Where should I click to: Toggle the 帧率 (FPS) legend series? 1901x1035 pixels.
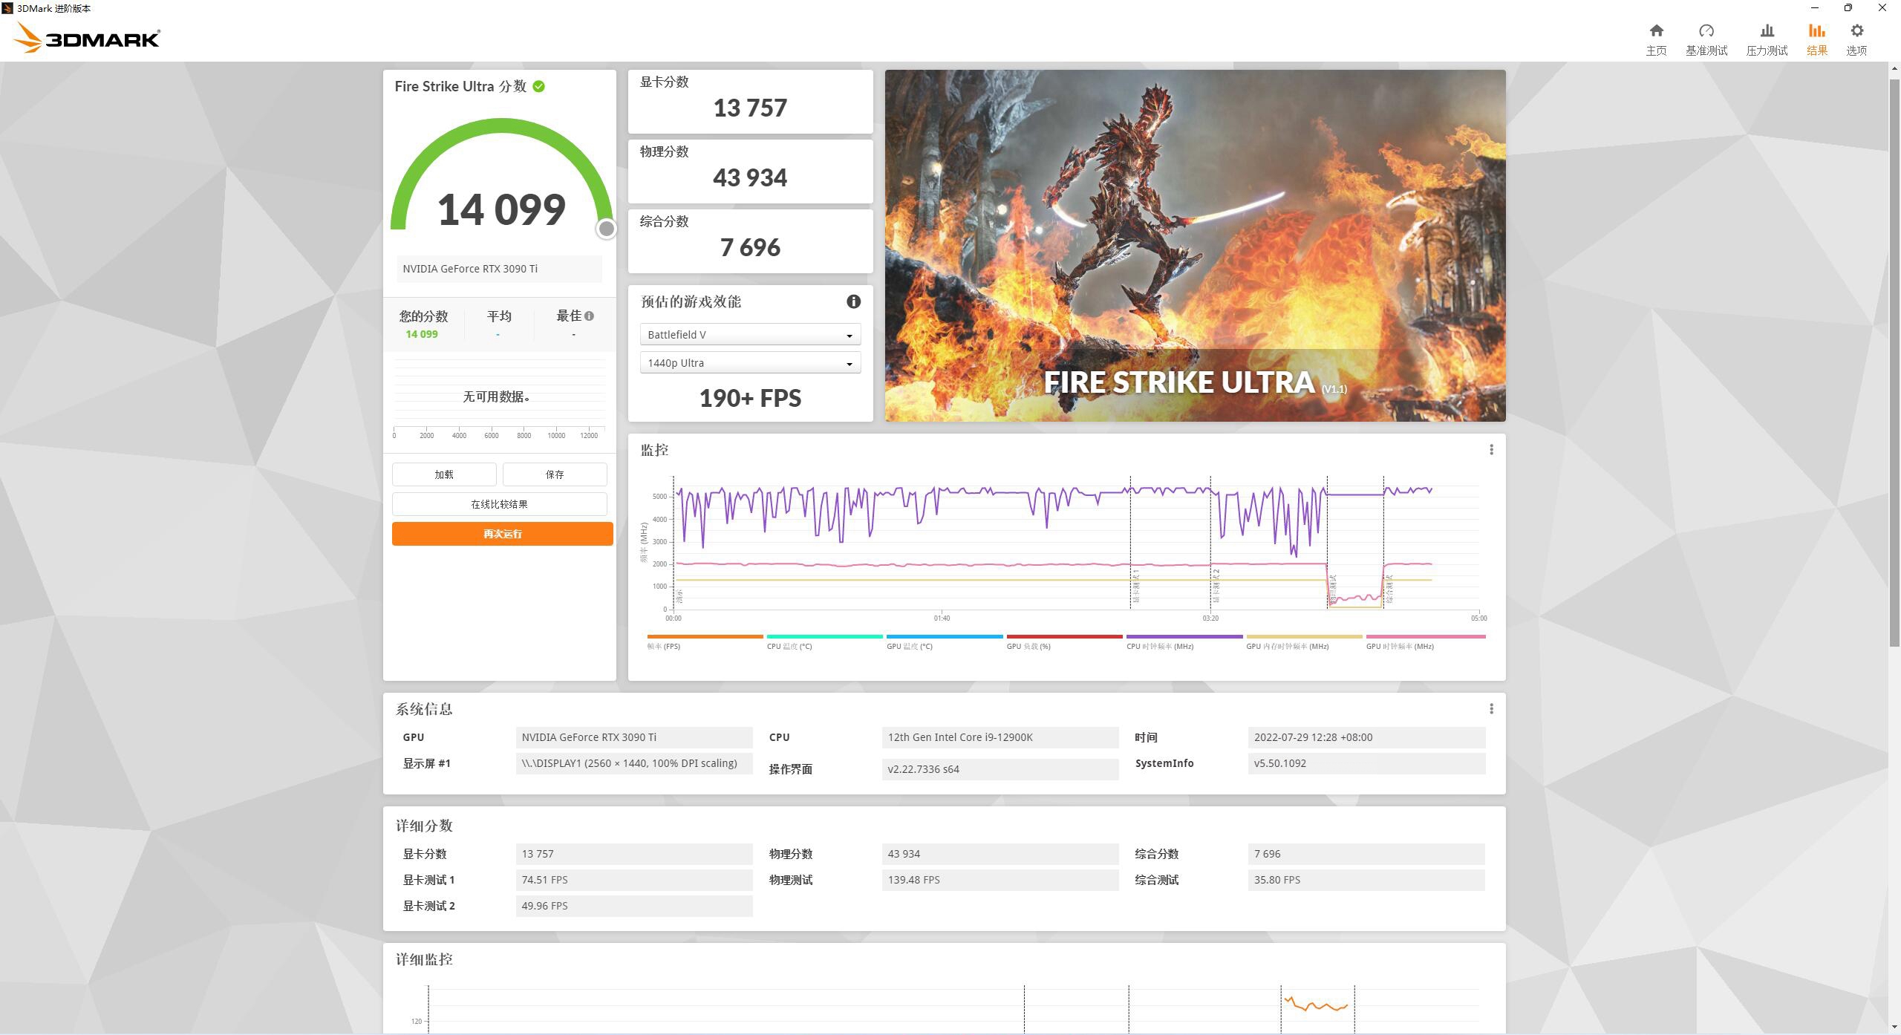[704, 641]
